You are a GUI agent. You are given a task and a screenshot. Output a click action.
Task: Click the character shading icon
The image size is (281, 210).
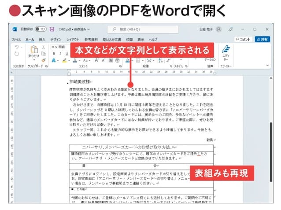click(111, 60)
